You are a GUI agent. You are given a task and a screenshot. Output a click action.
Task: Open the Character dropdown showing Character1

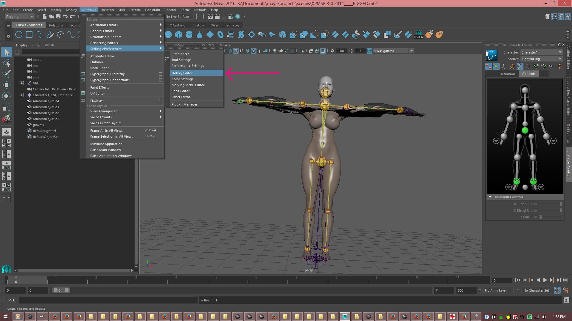point(542,52)
